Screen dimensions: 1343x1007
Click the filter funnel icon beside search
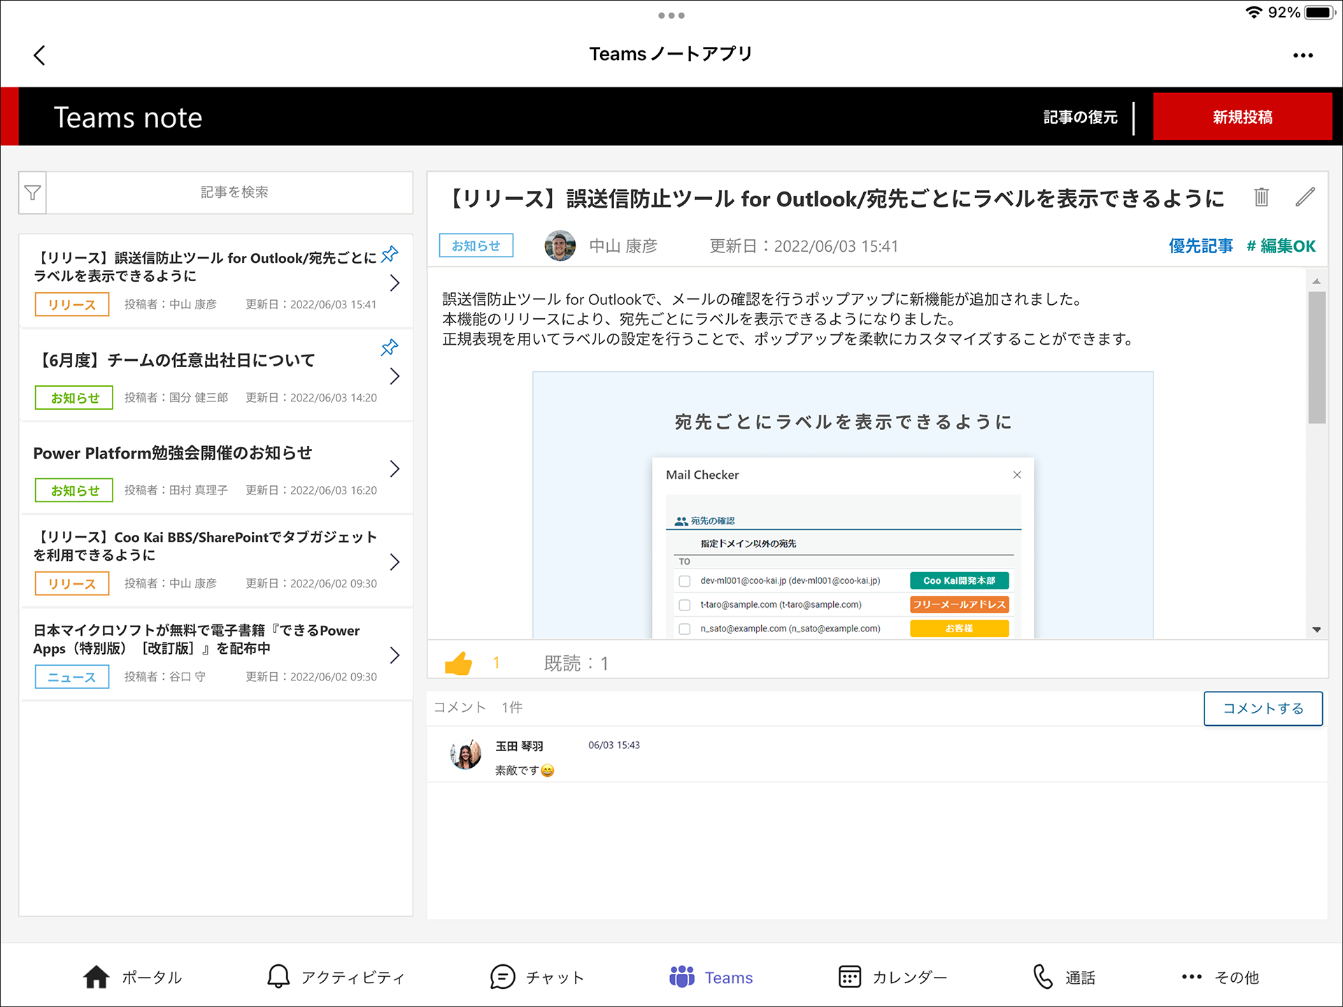pyautogui.click(x=32, y=193)
